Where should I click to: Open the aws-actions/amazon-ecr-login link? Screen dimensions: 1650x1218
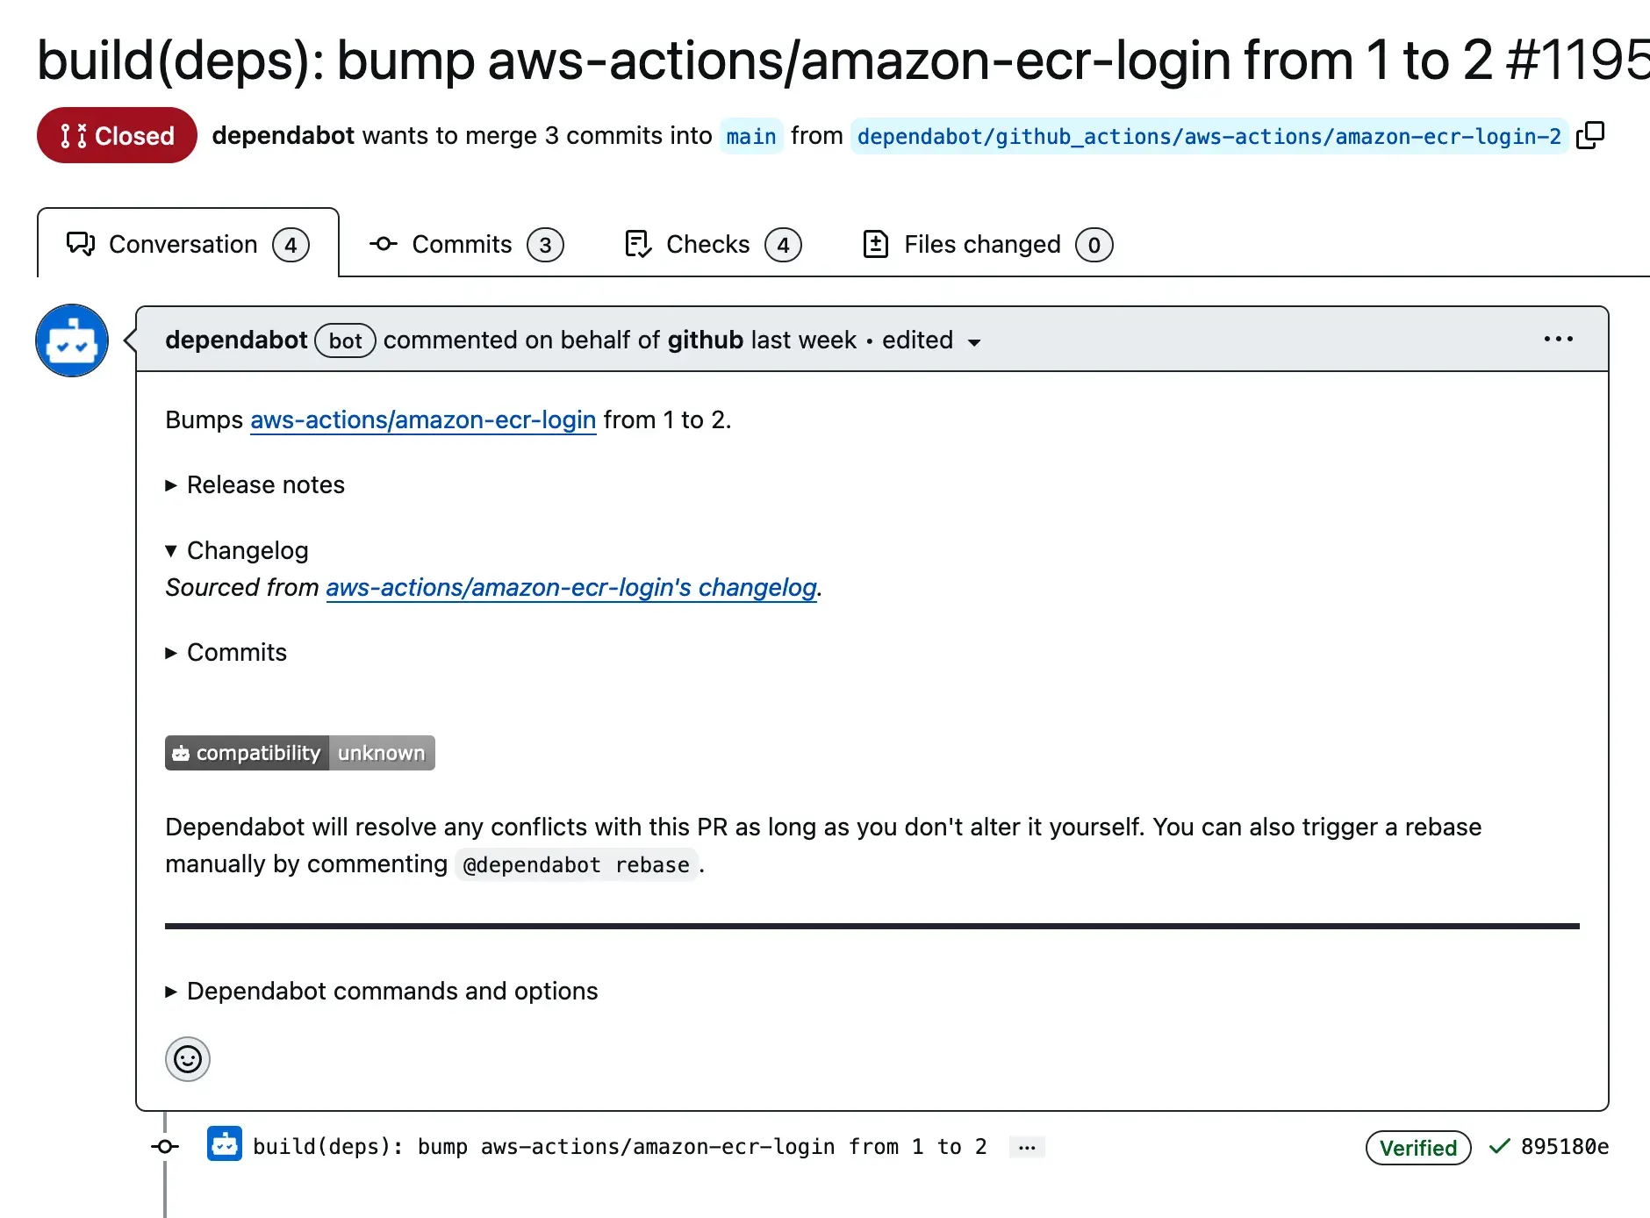423,420
